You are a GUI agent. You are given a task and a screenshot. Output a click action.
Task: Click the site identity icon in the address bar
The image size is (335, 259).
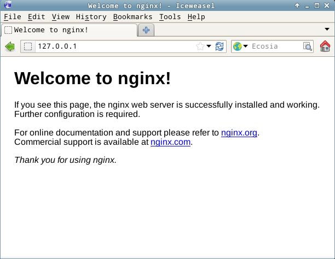click(x=28, y=46)
